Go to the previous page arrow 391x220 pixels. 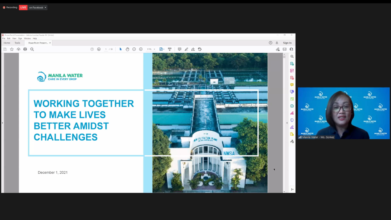point(92,49)
